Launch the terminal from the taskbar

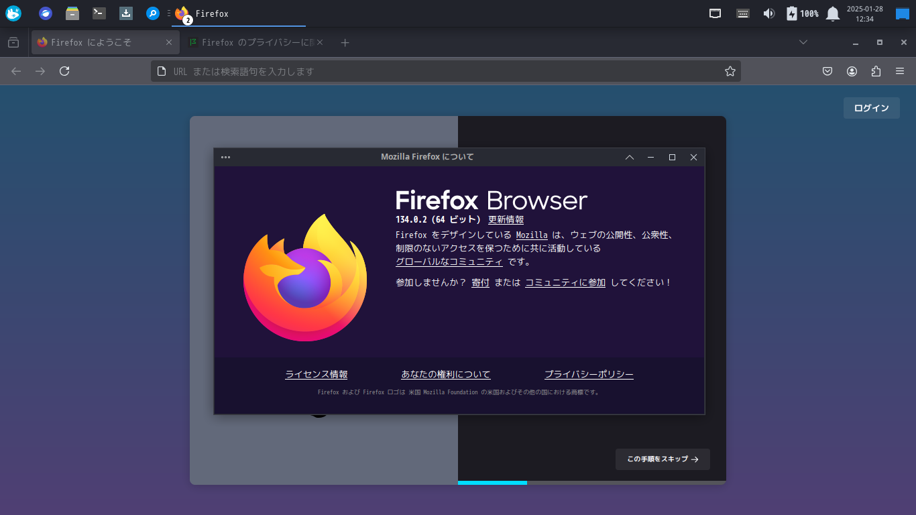(x=99, y=13)
